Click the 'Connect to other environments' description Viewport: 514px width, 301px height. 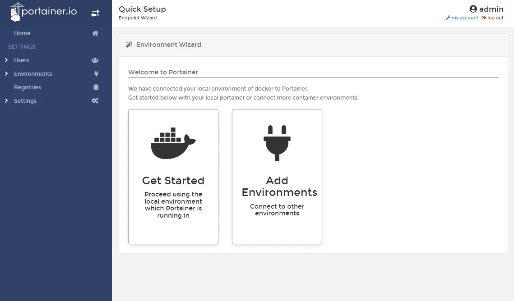point(277,210)
